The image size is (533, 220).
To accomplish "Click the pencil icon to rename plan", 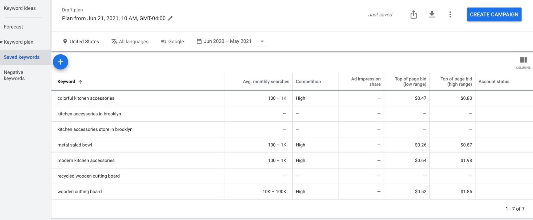I will point(170,18).
